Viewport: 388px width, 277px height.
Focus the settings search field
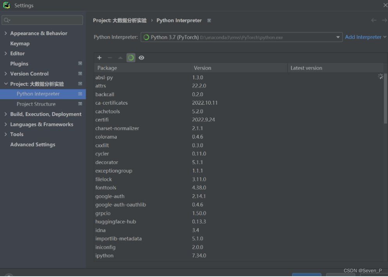42,20
